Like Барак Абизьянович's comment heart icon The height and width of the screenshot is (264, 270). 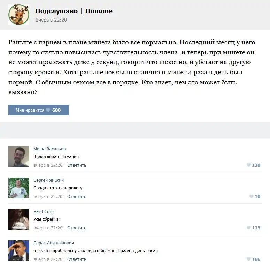coord(248,259)
